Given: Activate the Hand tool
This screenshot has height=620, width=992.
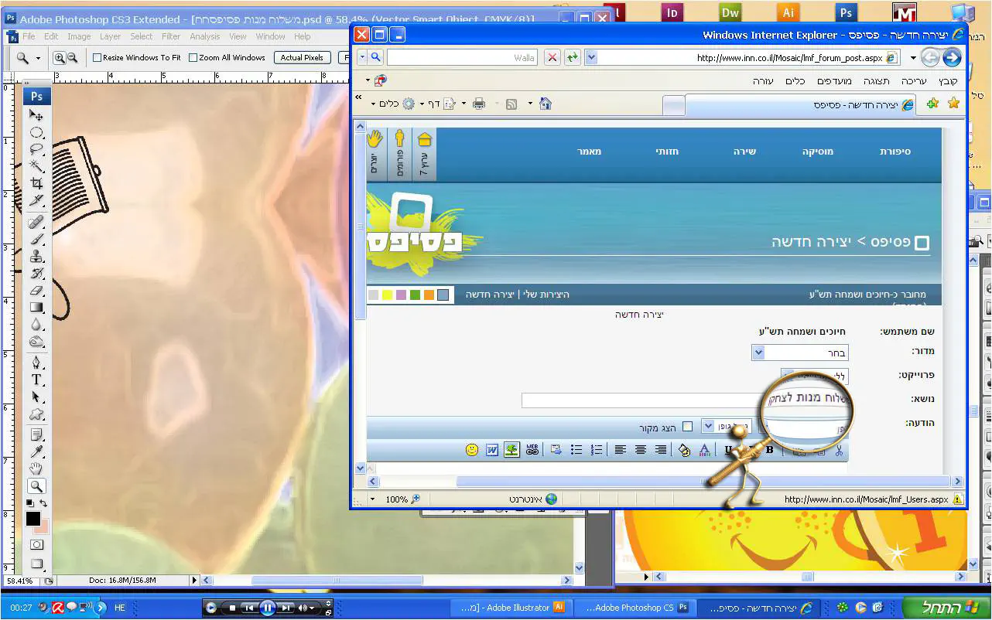Looking at the screenshot, I should coord(36,468).
